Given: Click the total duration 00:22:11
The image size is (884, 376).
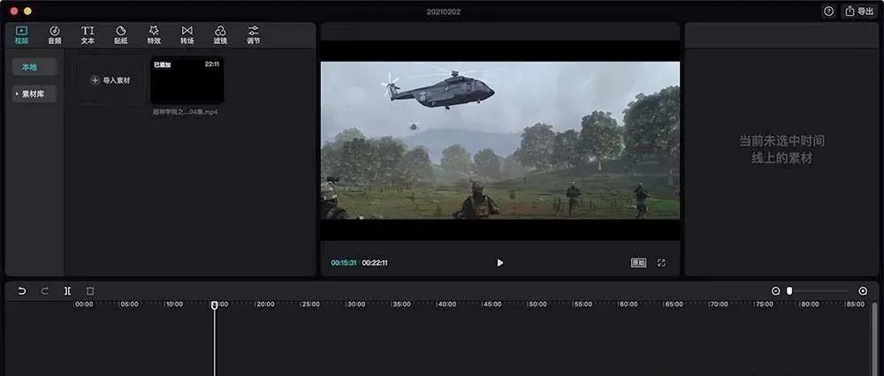Looking at the screenshot, I should [375, 263].
